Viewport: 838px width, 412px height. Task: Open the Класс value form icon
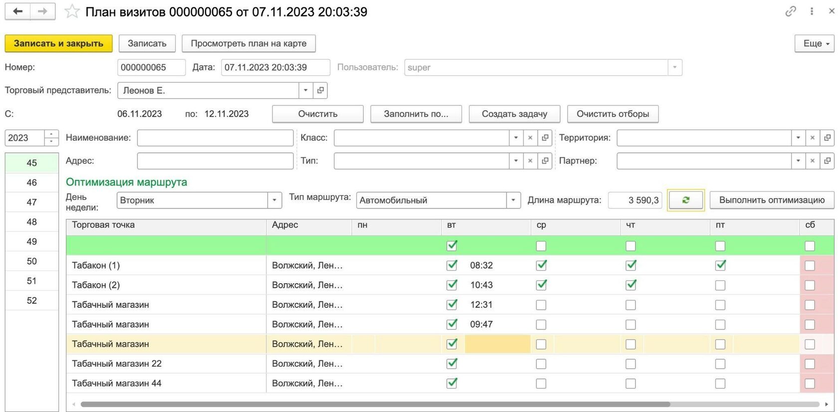(x=545, y=138)
